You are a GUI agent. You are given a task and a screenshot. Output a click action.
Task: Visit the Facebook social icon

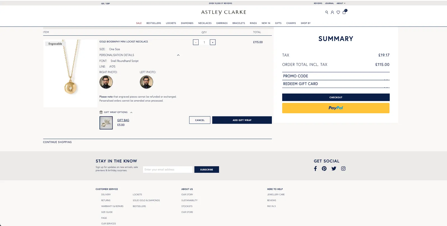click(315, 169)
